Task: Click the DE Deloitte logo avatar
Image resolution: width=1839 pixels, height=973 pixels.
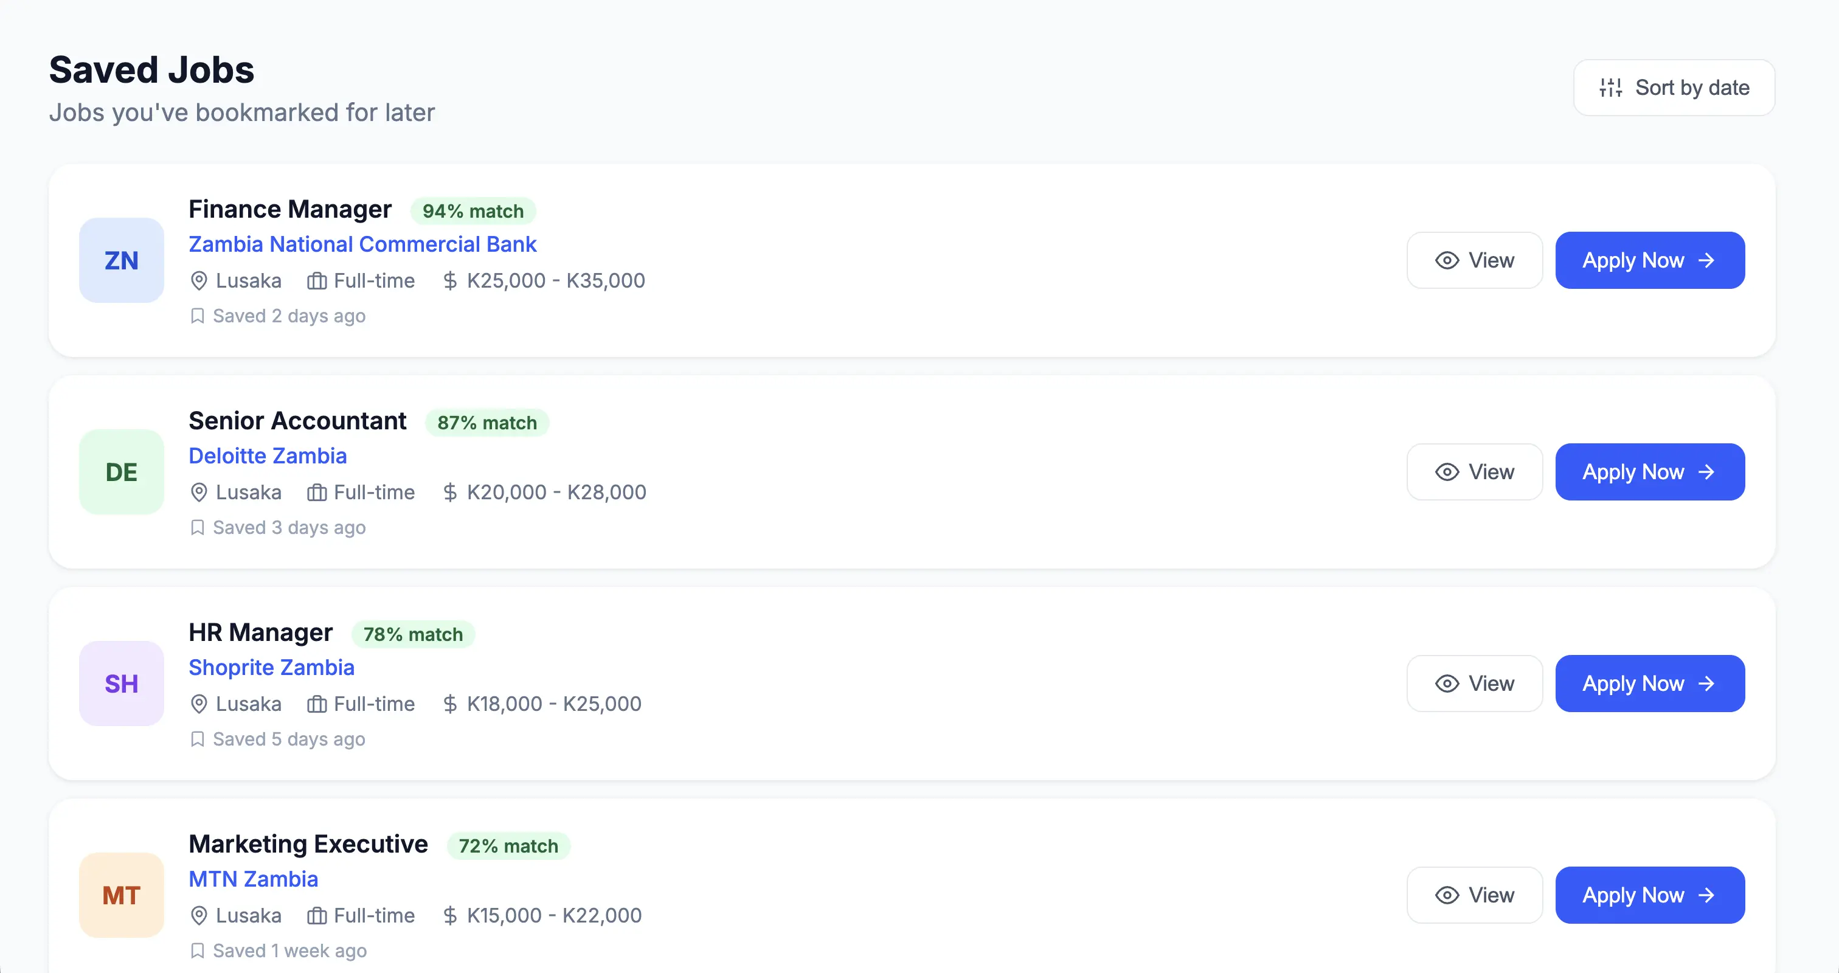Action: click(122, 472)
